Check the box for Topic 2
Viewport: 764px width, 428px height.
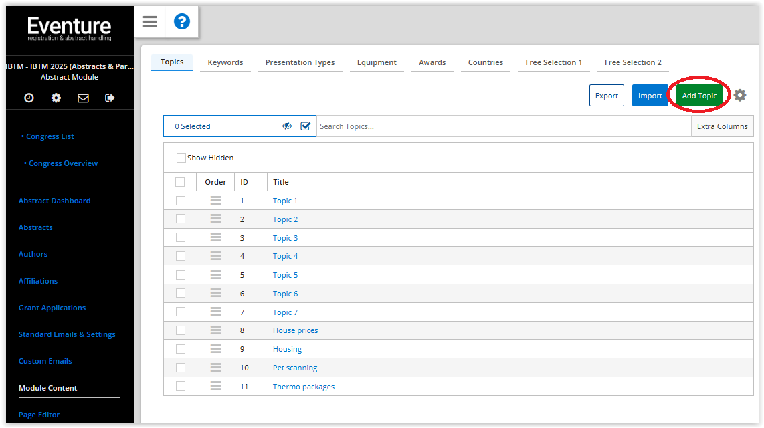(x=181, y=219)
